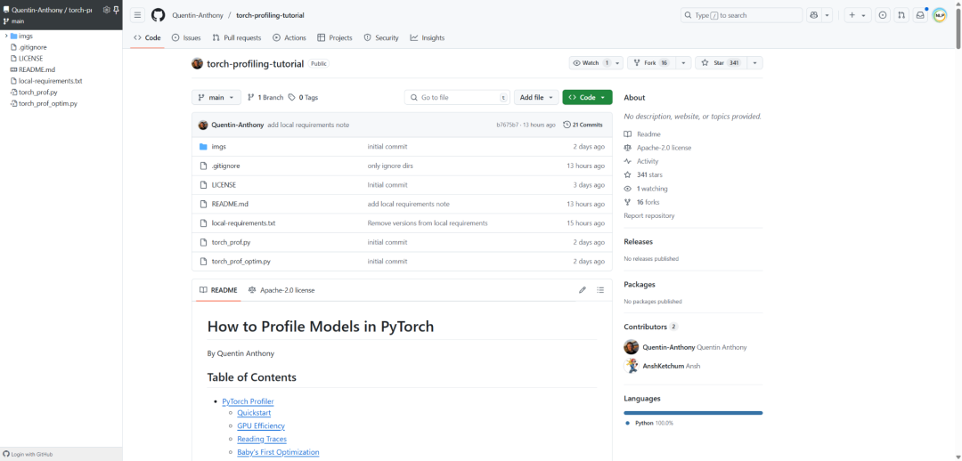Click Quentin-Anthony owner breadcrumb link
The image size is (962, 461).
coord(197,15)
